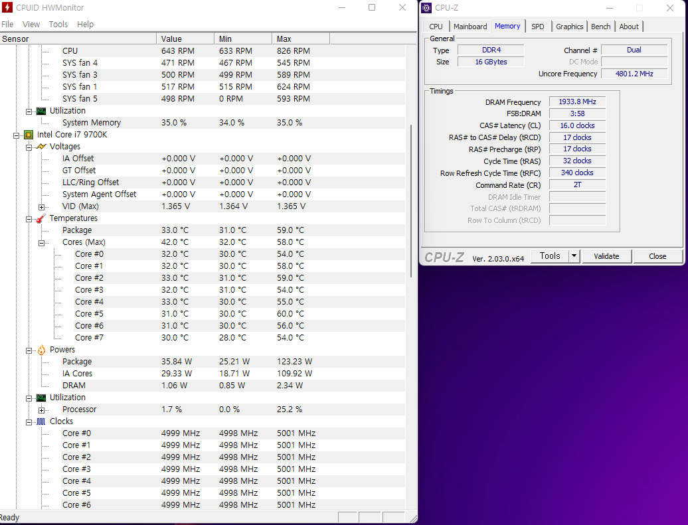Collapse the Cores (Max) temperature list
Screen dimensions: 688x525
(41, 243)
